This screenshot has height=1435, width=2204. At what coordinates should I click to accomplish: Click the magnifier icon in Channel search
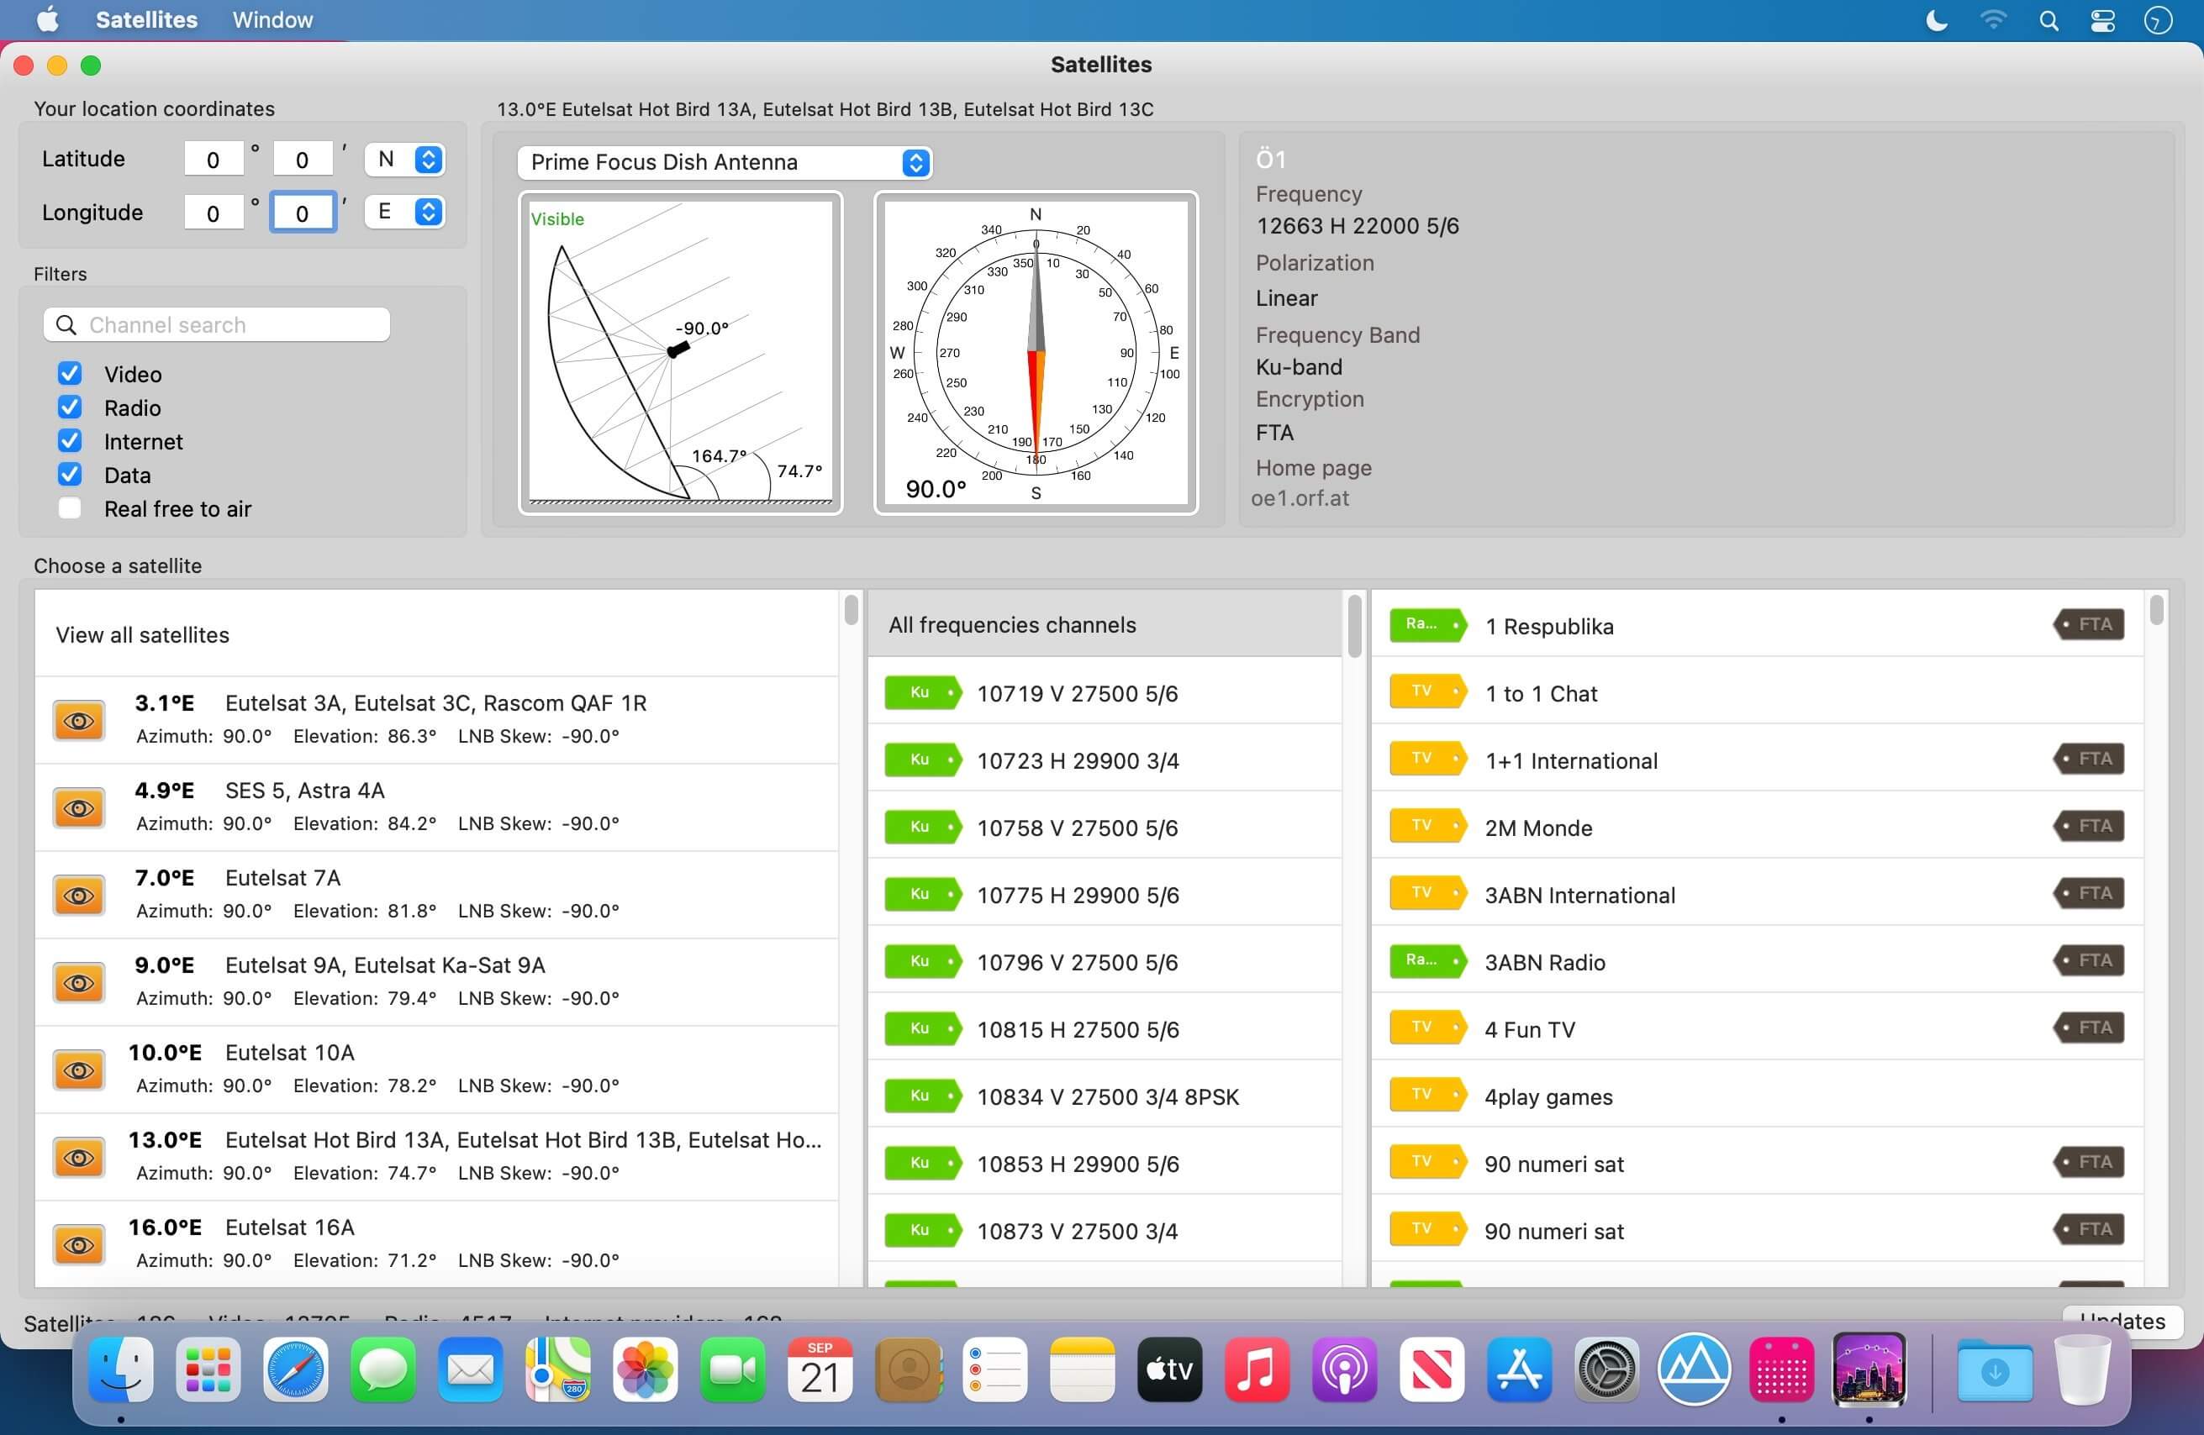coord(66,325)
